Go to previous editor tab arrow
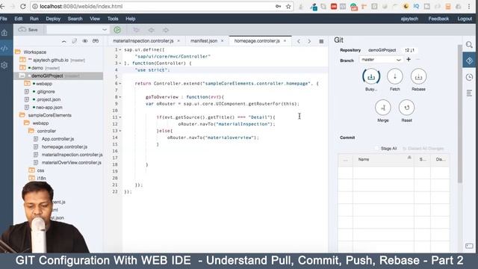The width and height of the screenshot is (478, 269). tap(299, 41)
